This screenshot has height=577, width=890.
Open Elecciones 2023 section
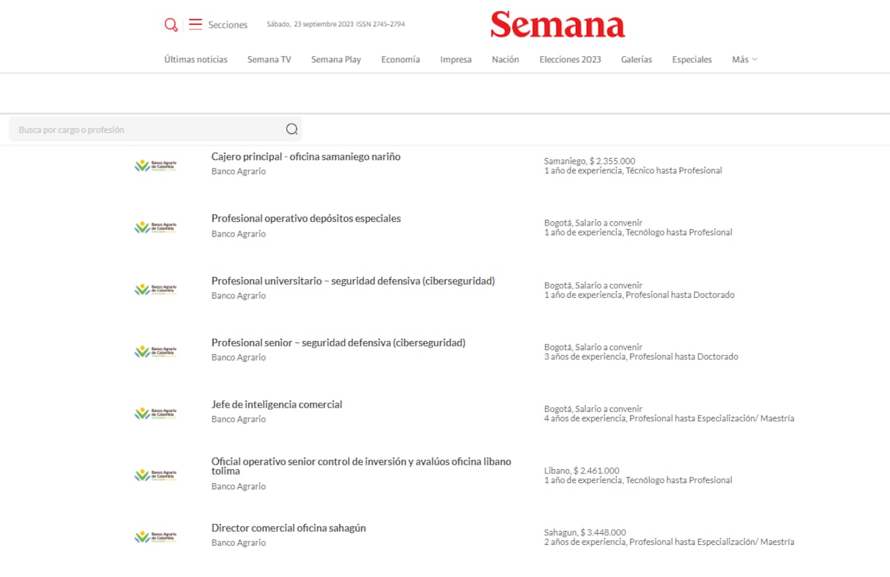[570, 60]
